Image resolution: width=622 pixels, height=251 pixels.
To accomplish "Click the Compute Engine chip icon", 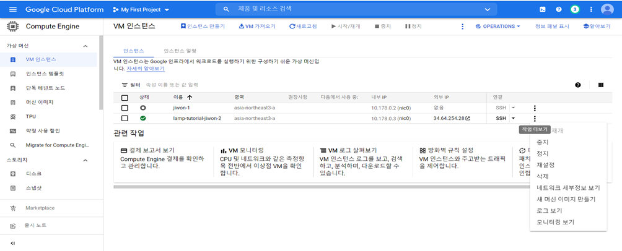I will coord(12,27).
